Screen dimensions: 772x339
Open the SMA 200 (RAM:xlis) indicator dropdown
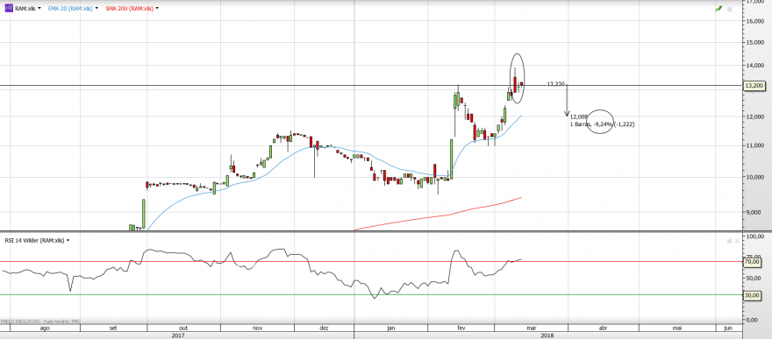(157, 9)
